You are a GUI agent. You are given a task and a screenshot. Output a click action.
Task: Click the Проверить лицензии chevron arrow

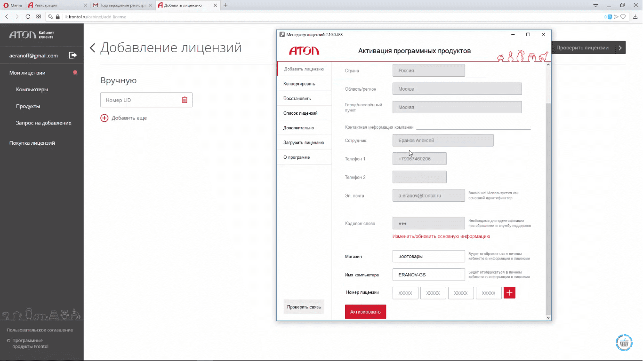pyautogui.click(x=620, y=47)
